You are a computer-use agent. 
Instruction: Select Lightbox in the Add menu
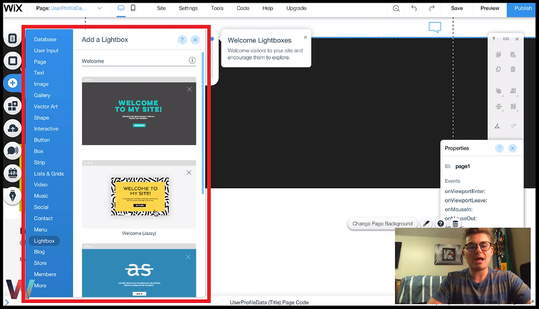point(45,241)
